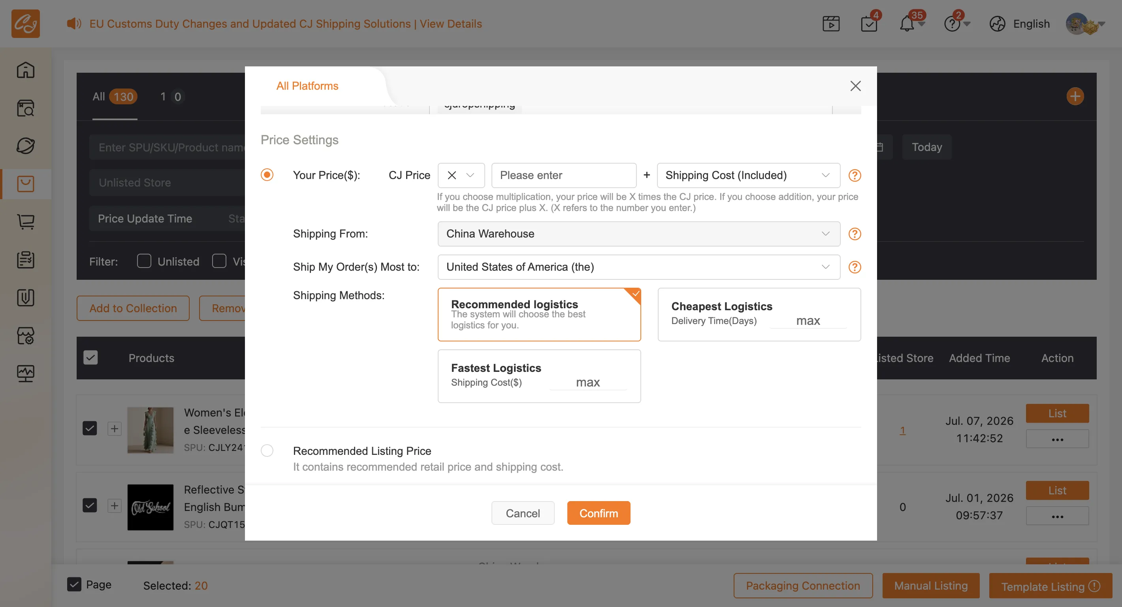Click help icon beside Ship My Orders Most to
1122x607 pixels.
point(855,267)
